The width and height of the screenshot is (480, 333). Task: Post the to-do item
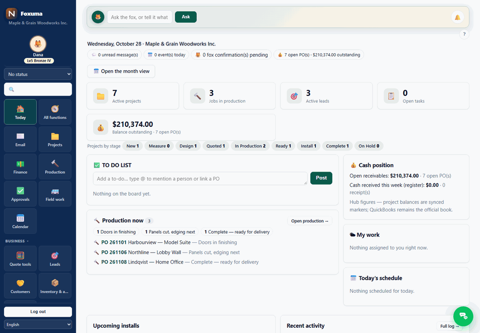(x=321, y=178)
